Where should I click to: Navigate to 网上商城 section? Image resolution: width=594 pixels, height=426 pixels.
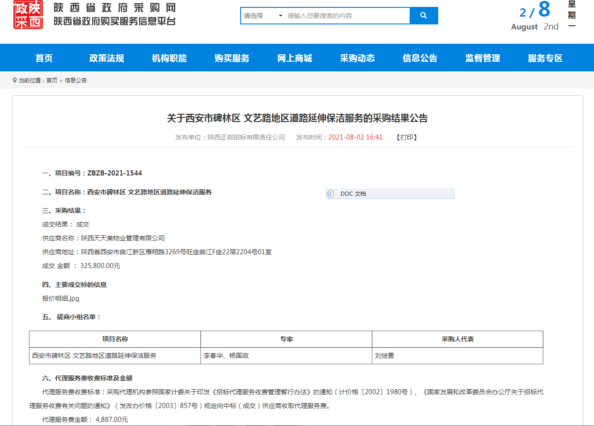[294, 58]
